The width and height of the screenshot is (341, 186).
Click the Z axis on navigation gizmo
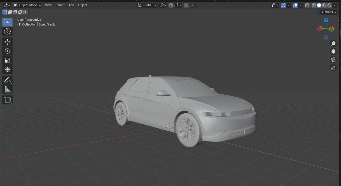click(326, 20)
